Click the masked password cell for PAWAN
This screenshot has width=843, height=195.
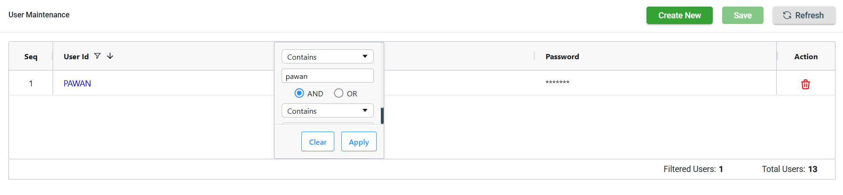[x=558, y=83]
